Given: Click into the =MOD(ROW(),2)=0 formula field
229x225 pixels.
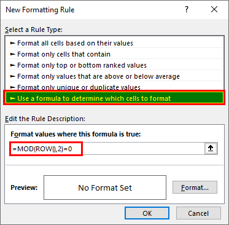Looking at the screenshot, I should click(x=107, y=149).
